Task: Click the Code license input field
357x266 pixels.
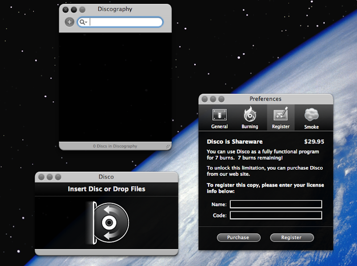Action: (x=276, y=216)
